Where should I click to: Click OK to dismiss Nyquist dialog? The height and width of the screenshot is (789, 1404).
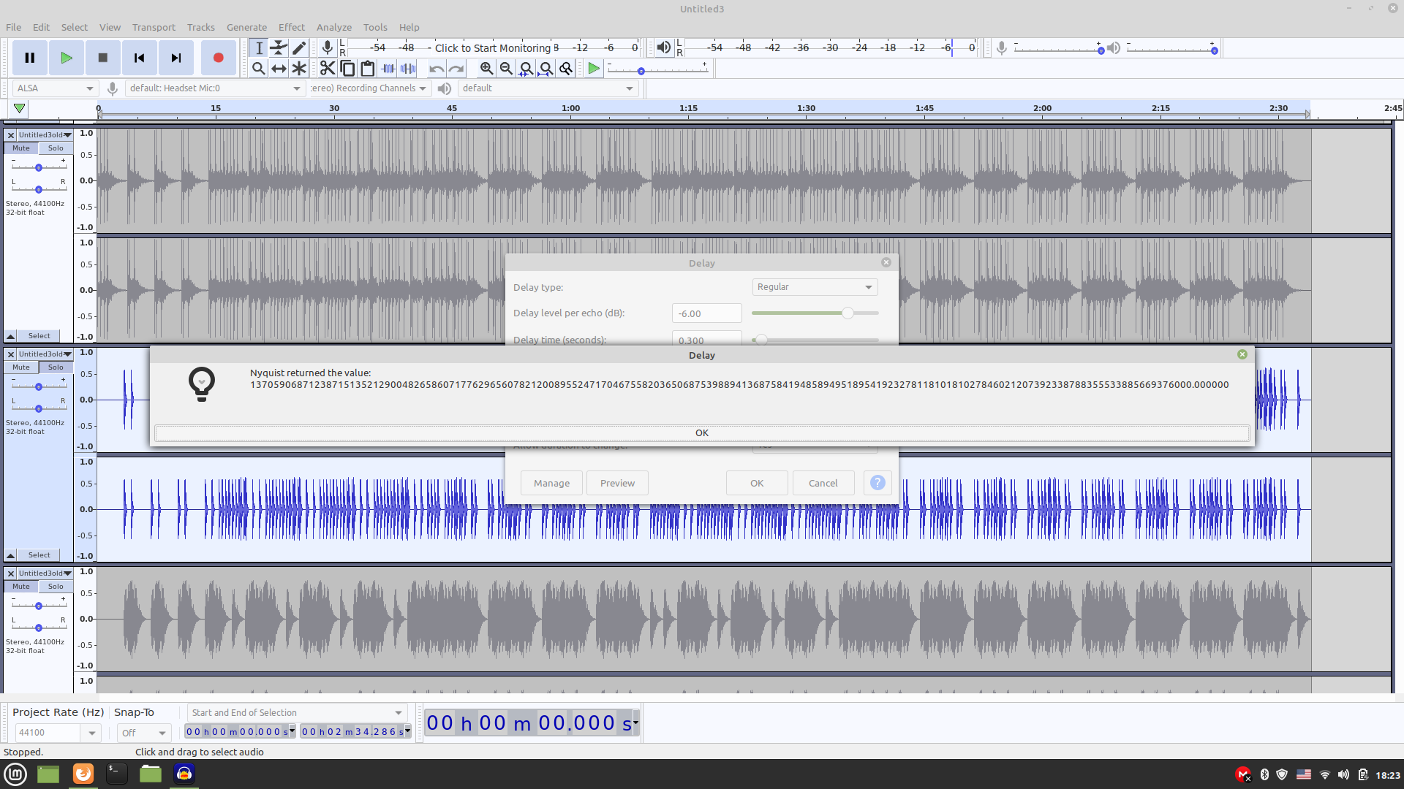click(x=701, y=432)
